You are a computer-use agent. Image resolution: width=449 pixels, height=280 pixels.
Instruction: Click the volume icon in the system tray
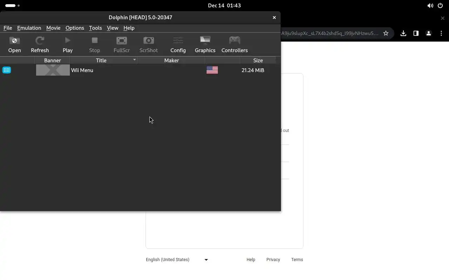[430, 6]
